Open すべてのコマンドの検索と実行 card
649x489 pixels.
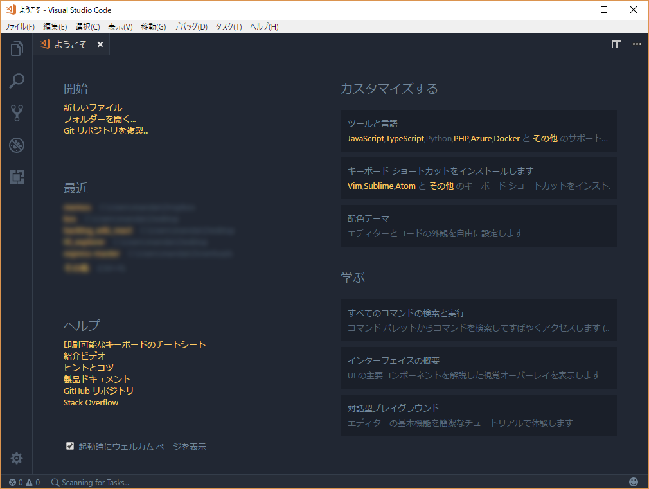(479, 321)
